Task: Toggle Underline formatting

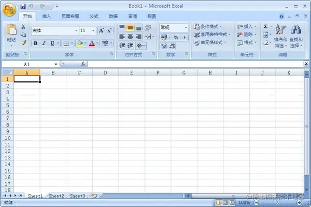Action: pyautogui.click(x=52, y=43)
